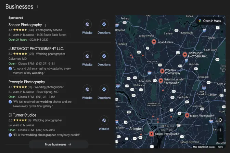Get directions to Procopio Photography

coord(104,89)
